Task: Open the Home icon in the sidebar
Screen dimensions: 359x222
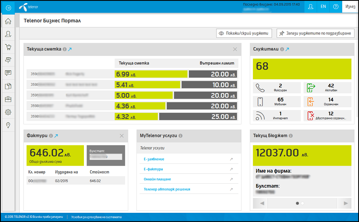Action: (8, 21)
